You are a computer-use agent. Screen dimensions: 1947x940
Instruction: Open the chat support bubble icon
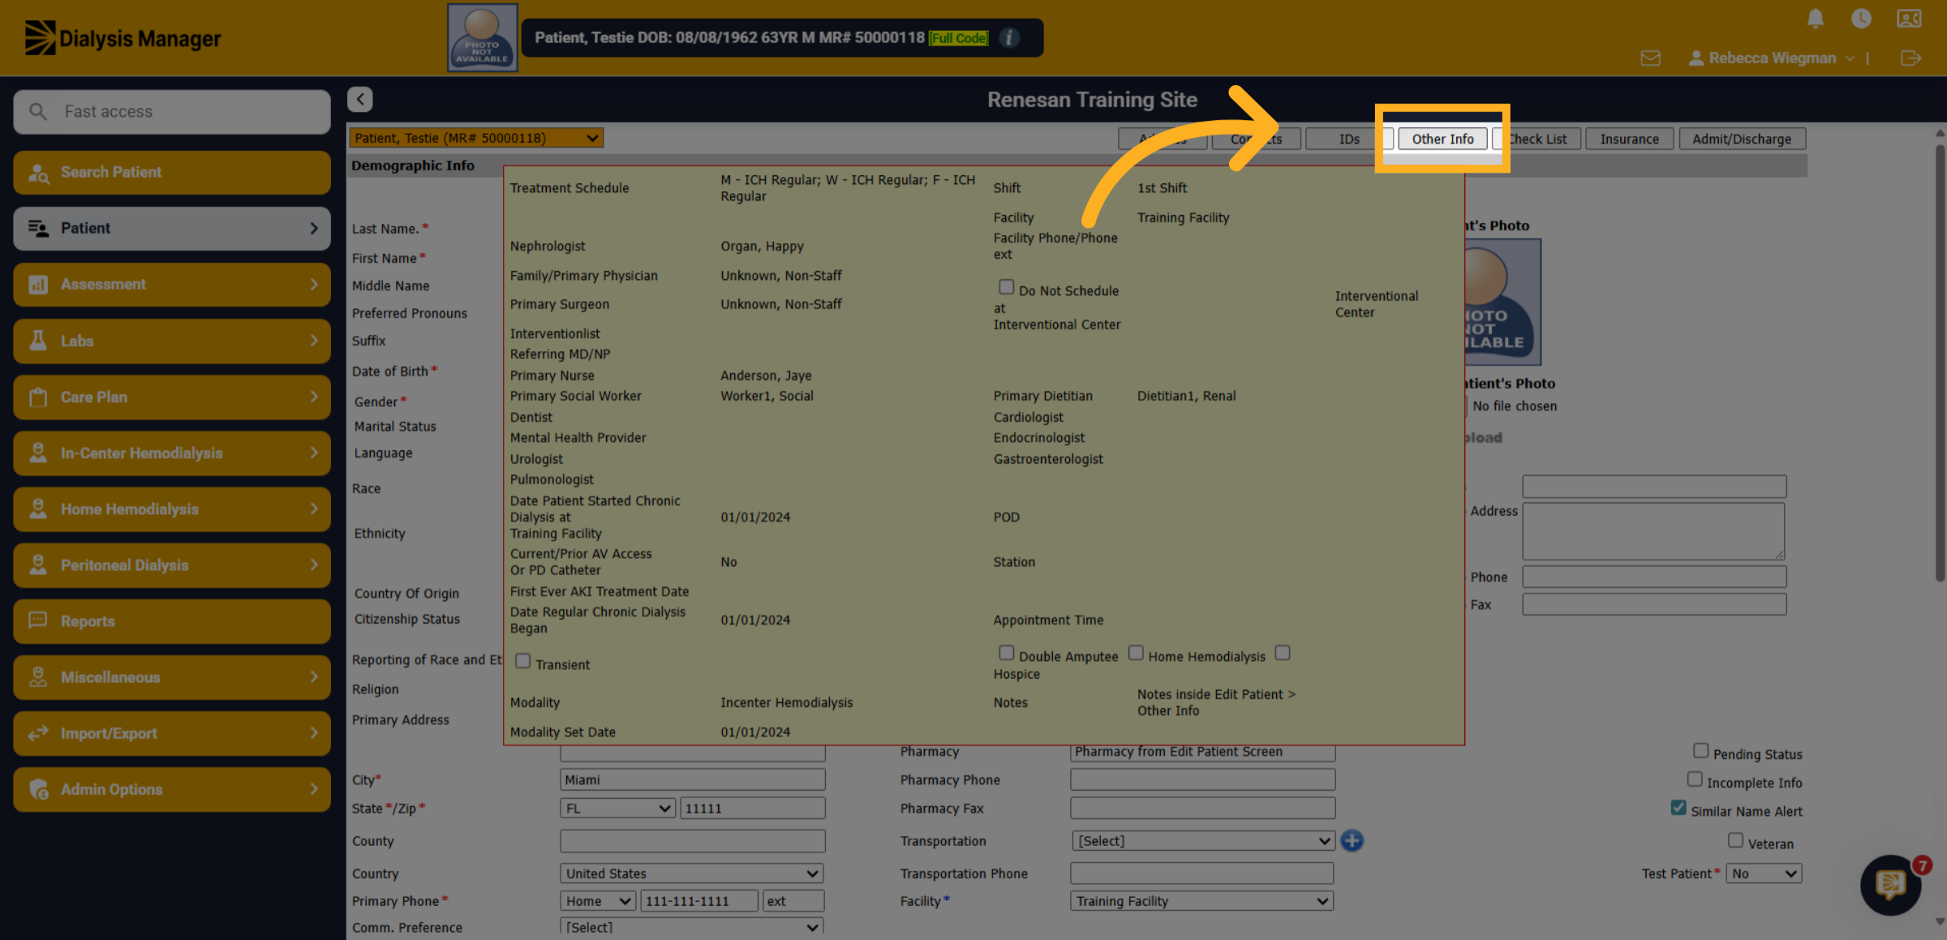coord(1890,884)
